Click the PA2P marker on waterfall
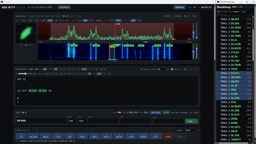Screen dimensions: 256x144 pyautogui.click(x=141, y=46)
